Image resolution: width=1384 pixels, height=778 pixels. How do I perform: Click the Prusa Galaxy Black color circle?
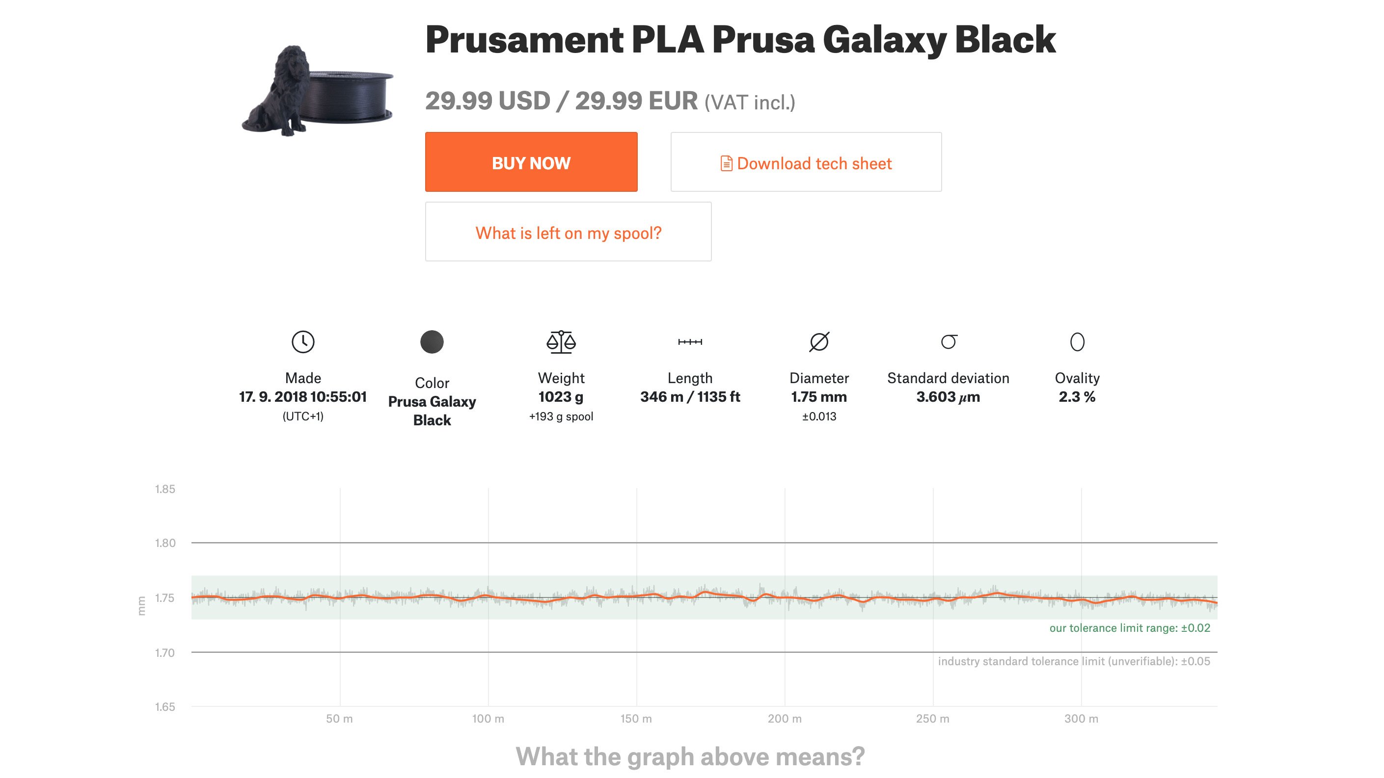tap(432, 341)
